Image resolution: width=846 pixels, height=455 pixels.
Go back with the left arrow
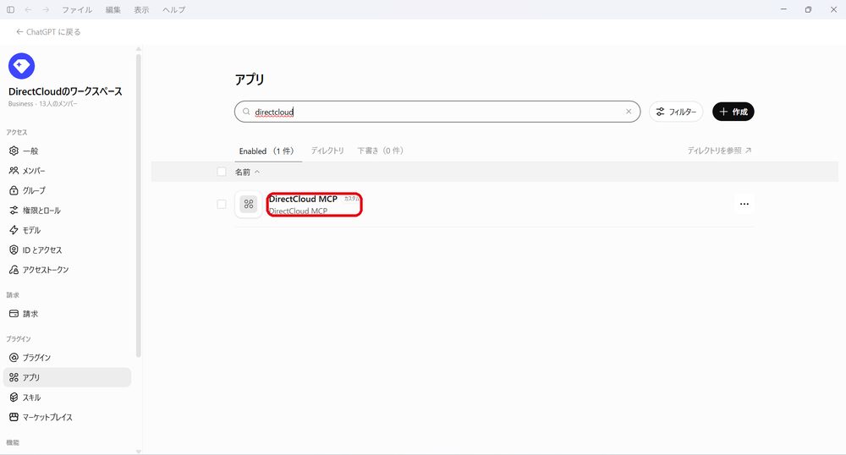point(28,9)
